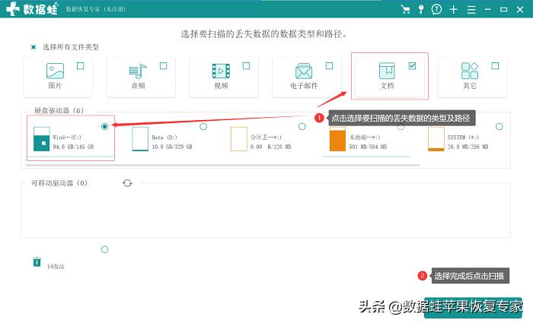Image resolution: width=533 pixels, height=323 pixels.
Task: Select the Data (D:) radio button
Action: pyautogui.click(x=203, y=127)
